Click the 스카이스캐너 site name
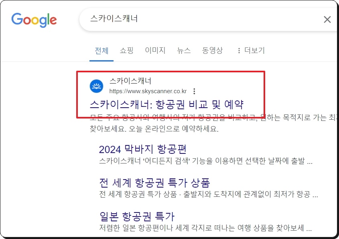 [130, 81]
